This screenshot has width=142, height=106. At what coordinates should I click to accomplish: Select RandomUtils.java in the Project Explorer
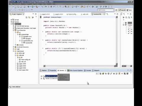(x=27, y=41)
